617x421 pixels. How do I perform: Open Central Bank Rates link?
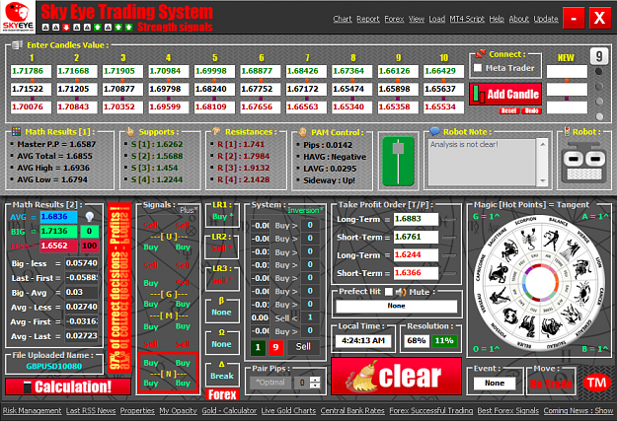352,411
